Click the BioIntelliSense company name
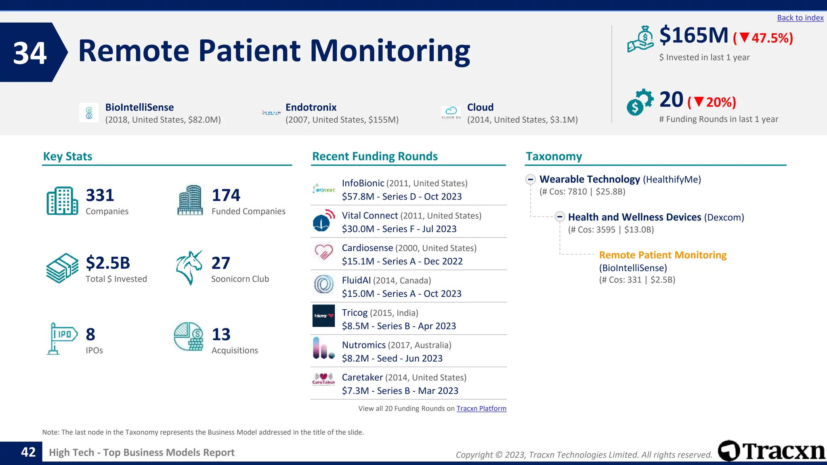 [x=139, y=107]
